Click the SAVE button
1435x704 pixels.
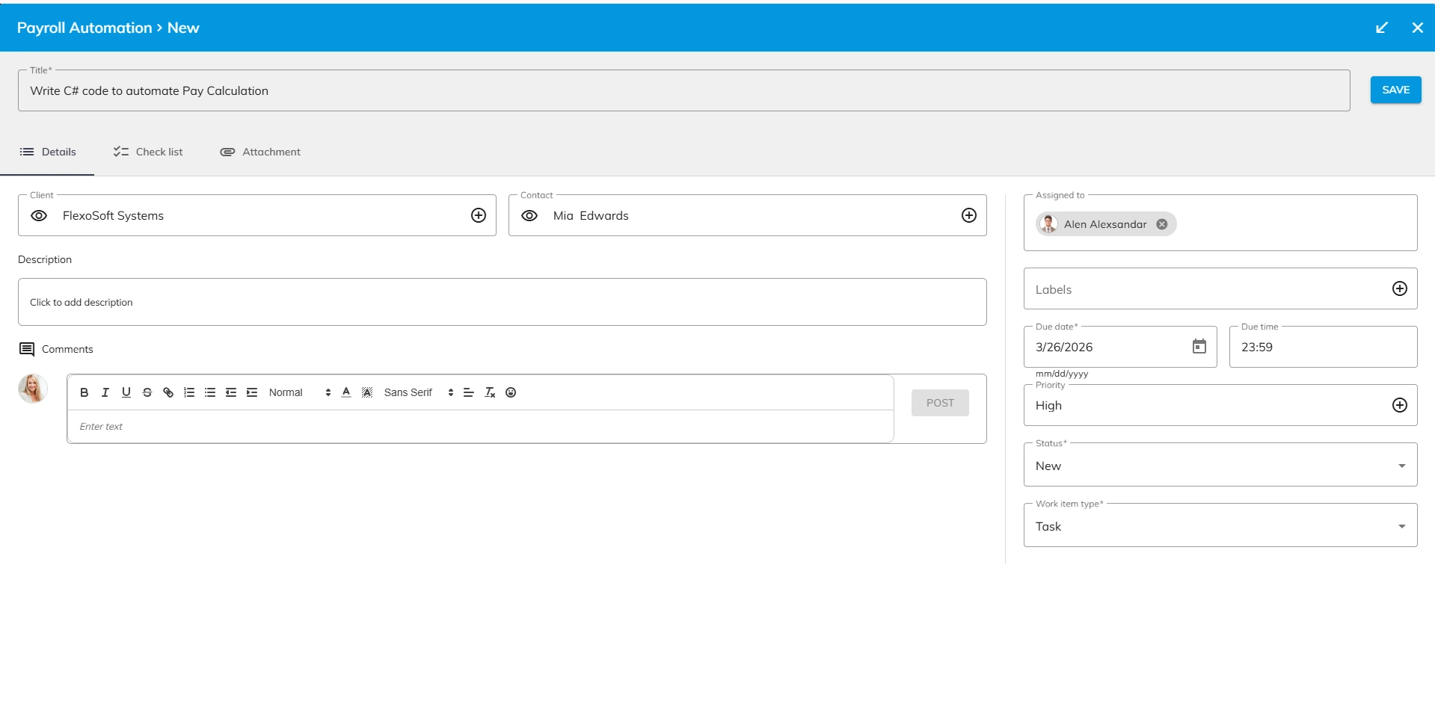coord(1395,90)
